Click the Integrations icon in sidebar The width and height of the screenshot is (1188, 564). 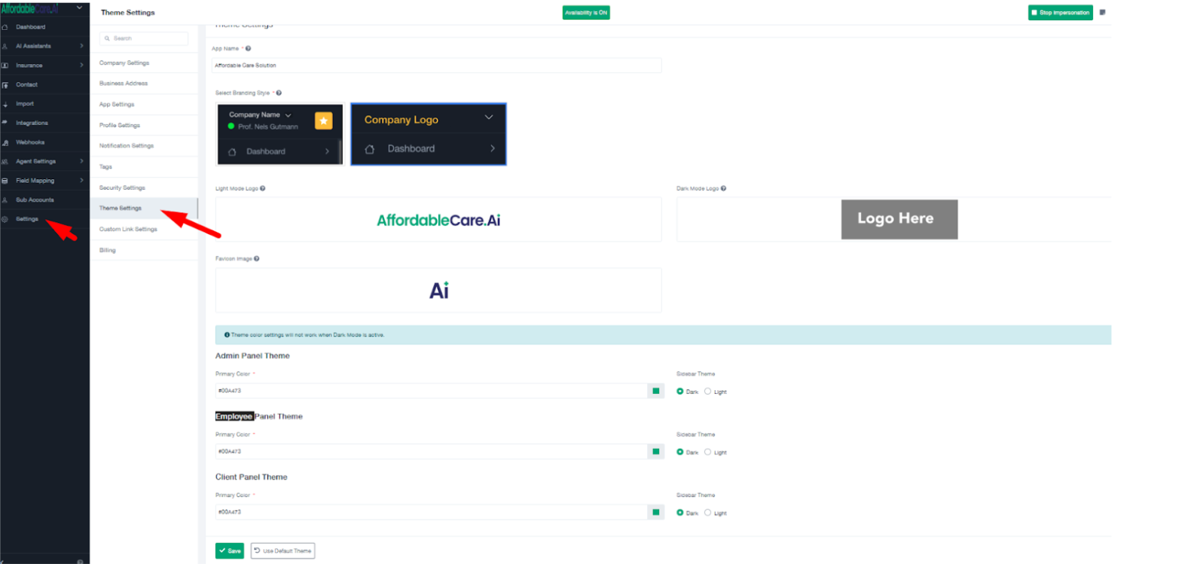point(5,123)
